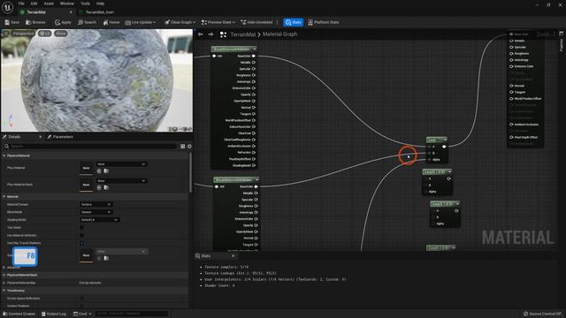This screenshot has height=318, width=566.
Task: Toggle Screen Space Reflections checkbox
Action: (81, 299)
